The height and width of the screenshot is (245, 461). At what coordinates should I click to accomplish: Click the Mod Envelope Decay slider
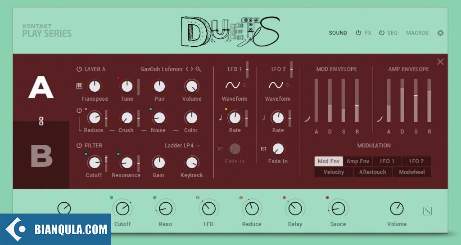330,100
